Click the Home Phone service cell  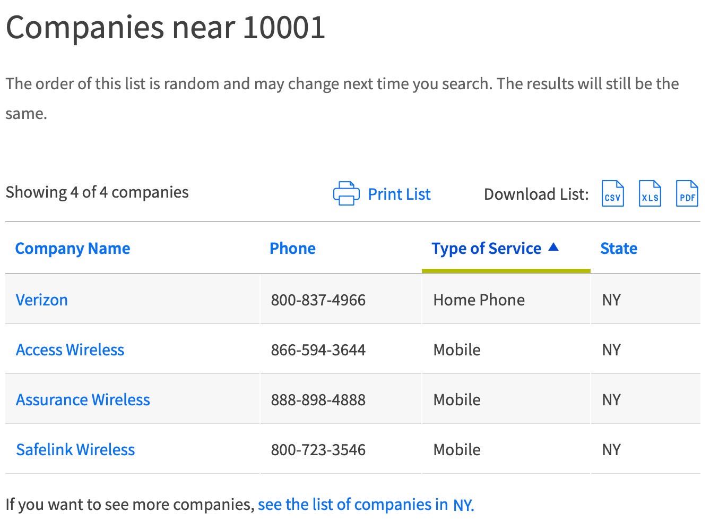click(x=479, y=300)
